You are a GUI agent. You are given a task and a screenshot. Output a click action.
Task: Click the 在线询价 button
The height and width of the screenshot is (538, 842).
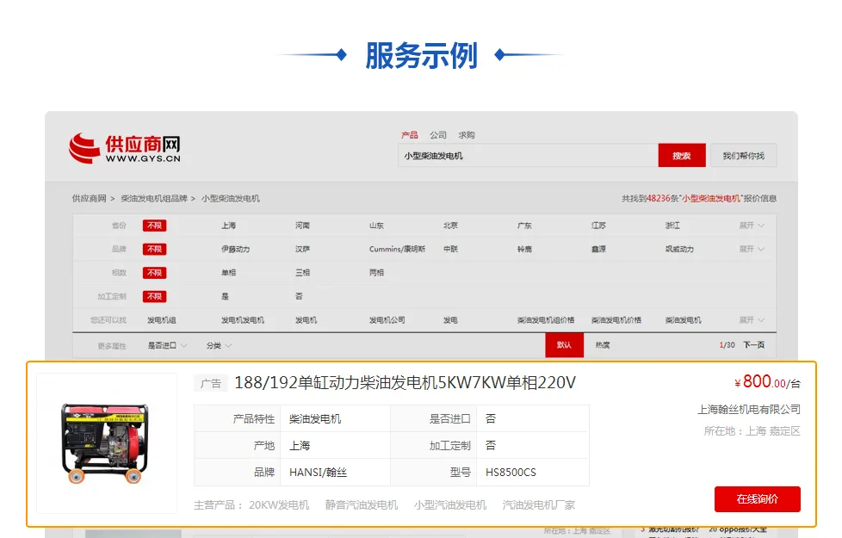pos(757,499)
